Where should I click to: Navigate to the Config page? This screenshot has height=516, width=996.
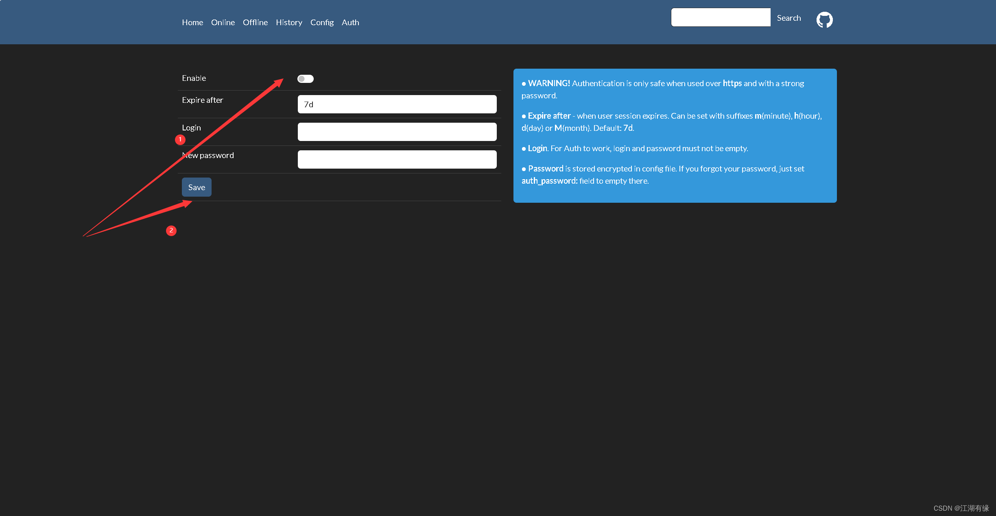[x=322, y=22]
